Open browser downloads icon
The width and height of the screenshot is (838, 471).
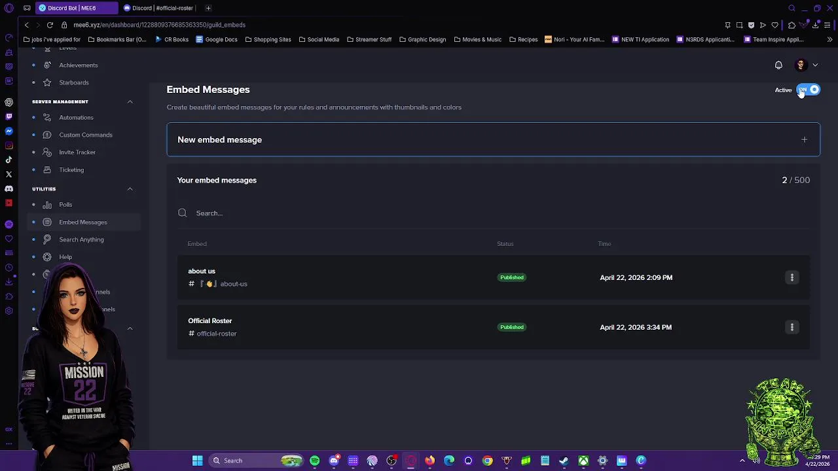coord(815,25)
